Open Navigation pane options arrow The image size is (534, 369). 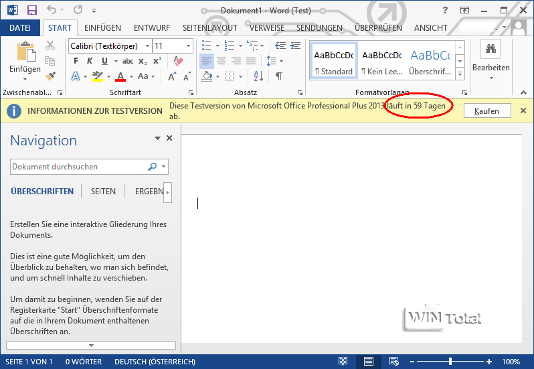[x=157, y=138]
